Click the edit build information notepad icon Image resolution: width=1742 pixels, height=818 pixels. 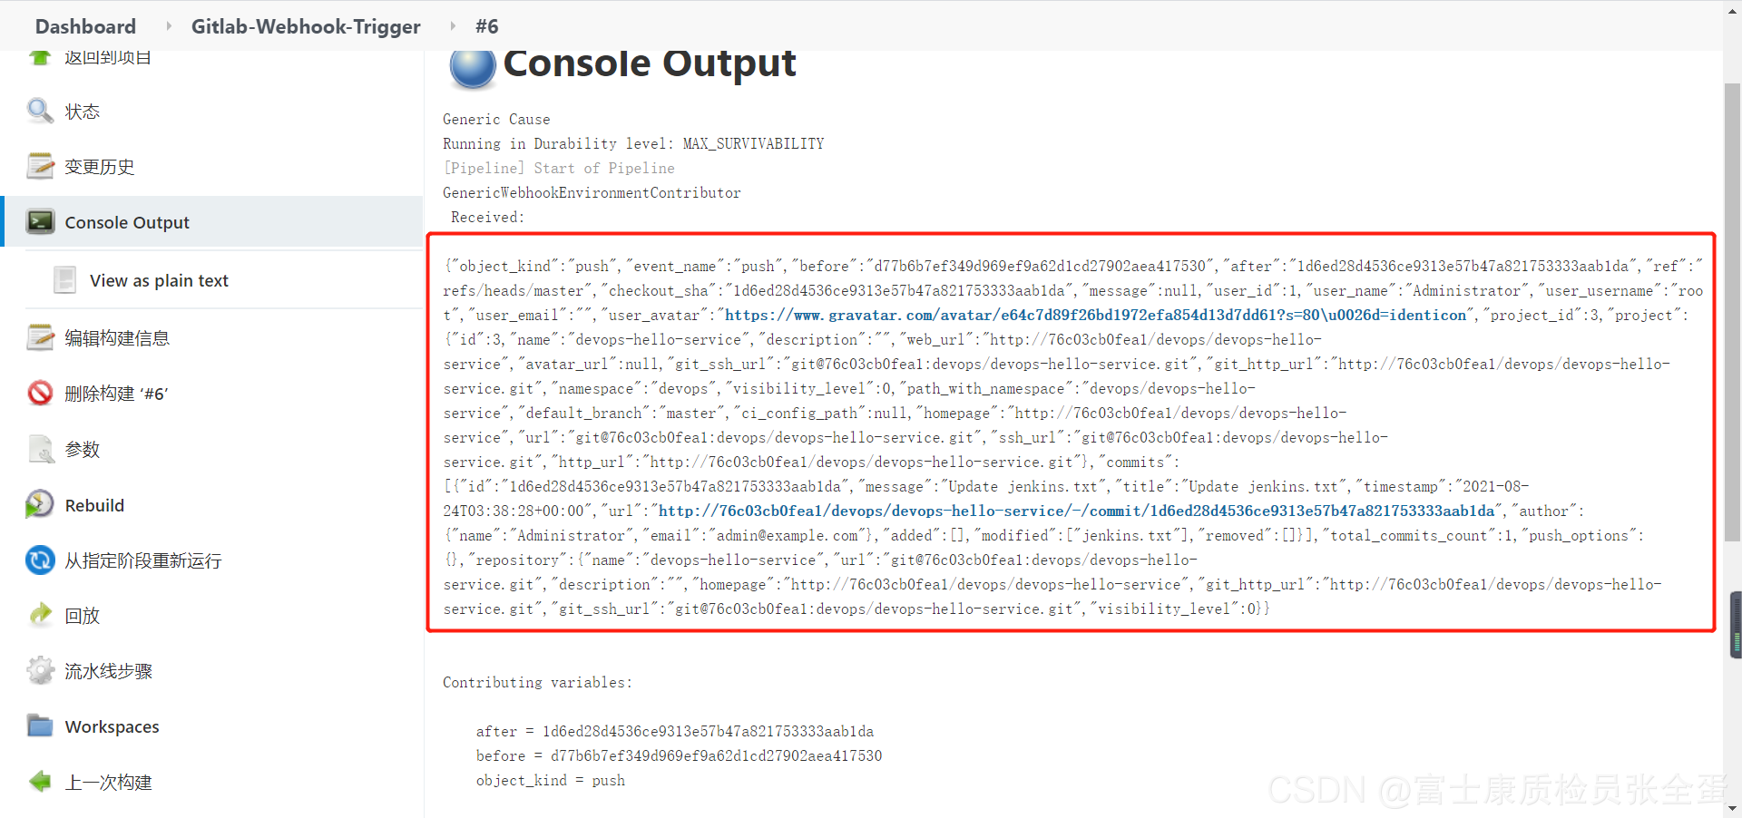tap(40, 337)
